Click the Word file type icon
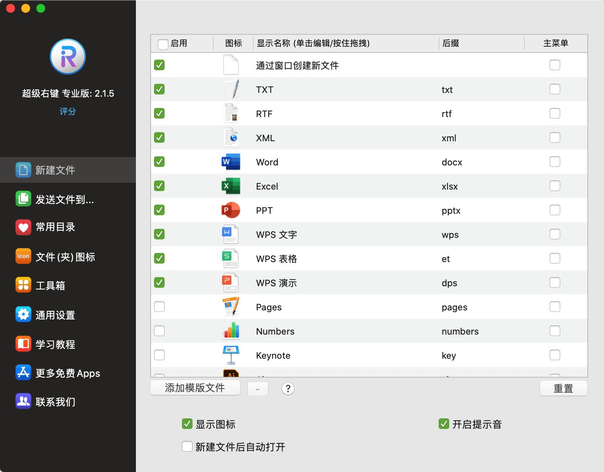The height and width of the screenshot is (472, 604). pos(231,162)
